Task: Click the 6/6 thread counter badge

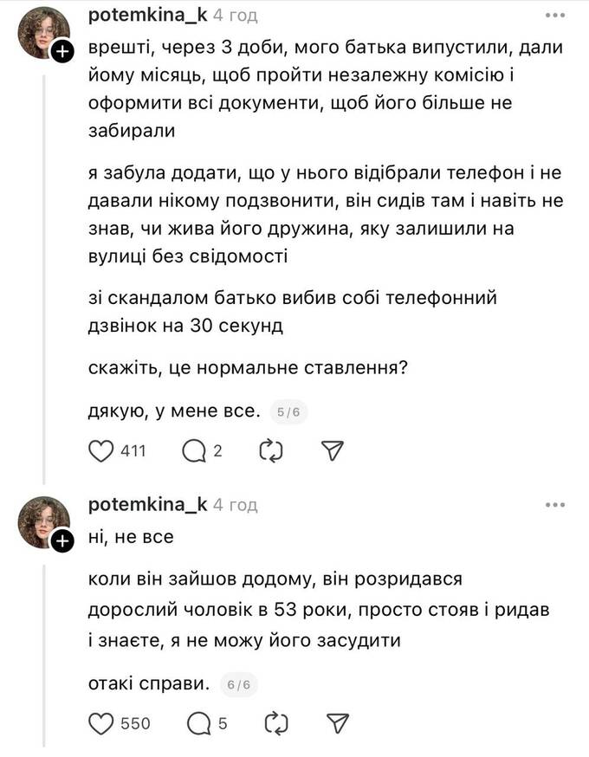Action: (238, 684)
